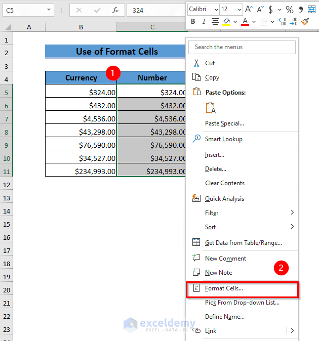Click the Number header cell
The height and width of the screenshot is (341, 319).
151,77
